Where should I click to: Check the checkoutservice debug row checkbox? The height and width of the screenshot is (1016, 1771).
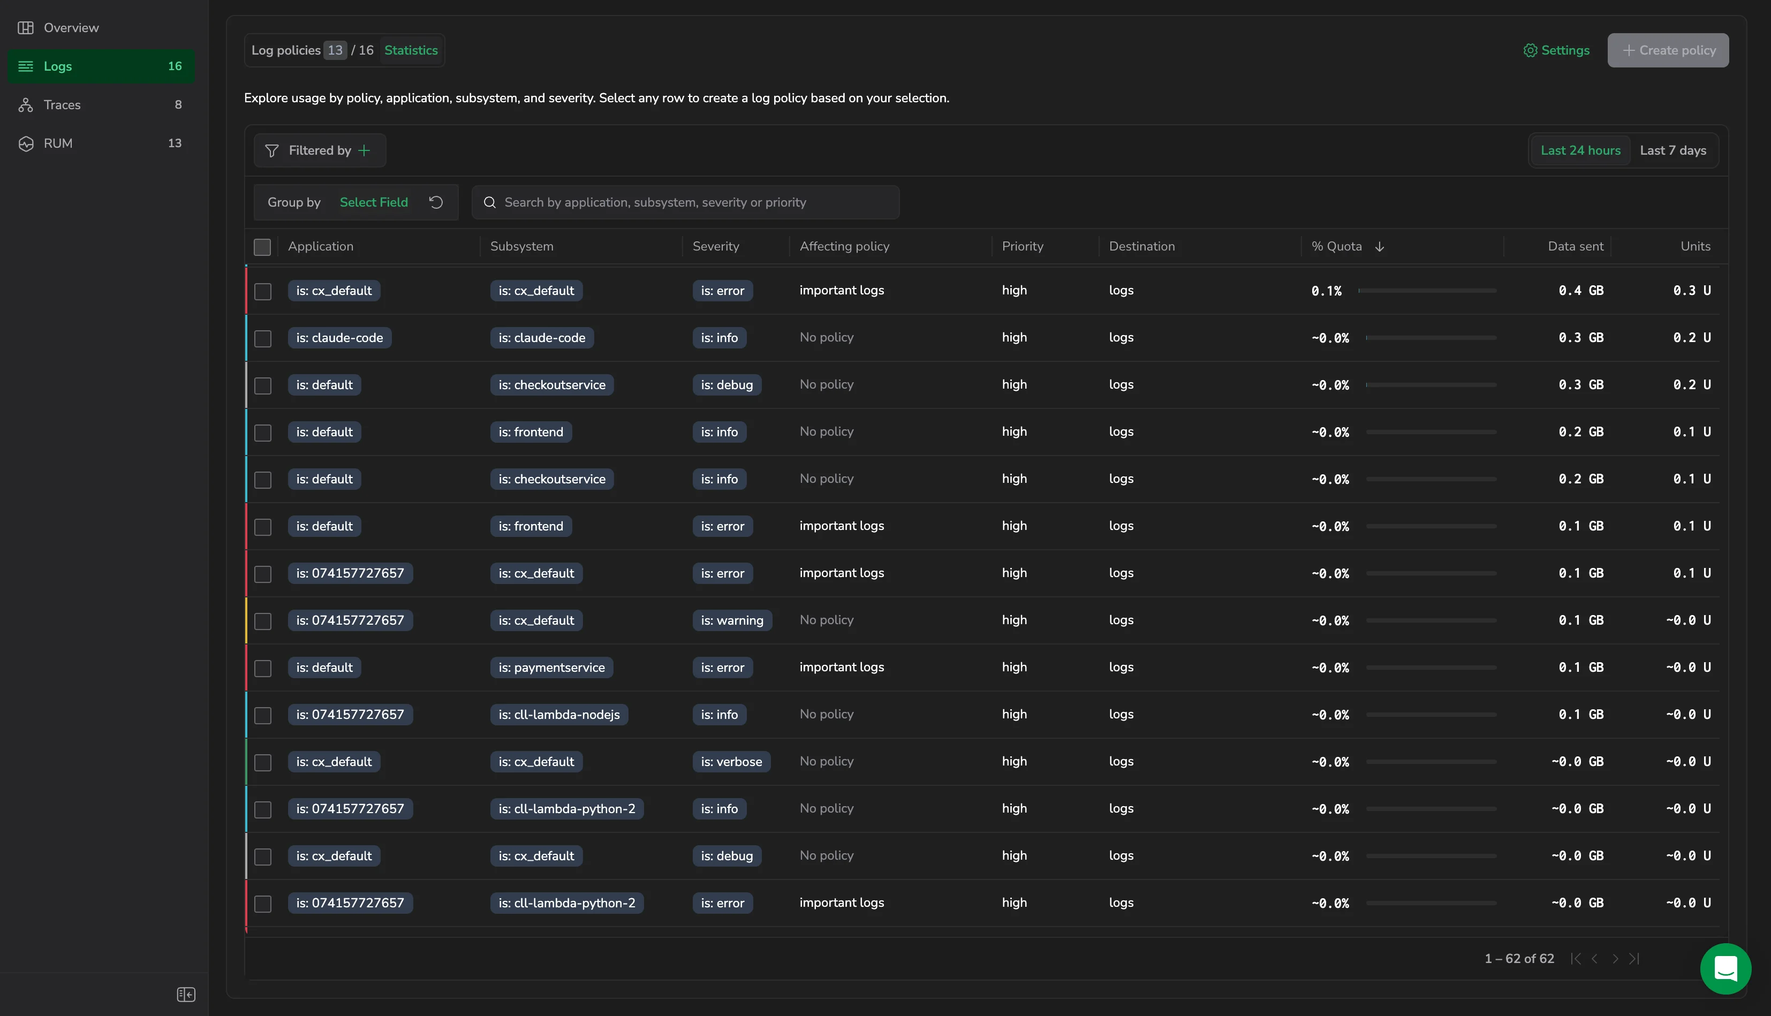click(263, 385)
